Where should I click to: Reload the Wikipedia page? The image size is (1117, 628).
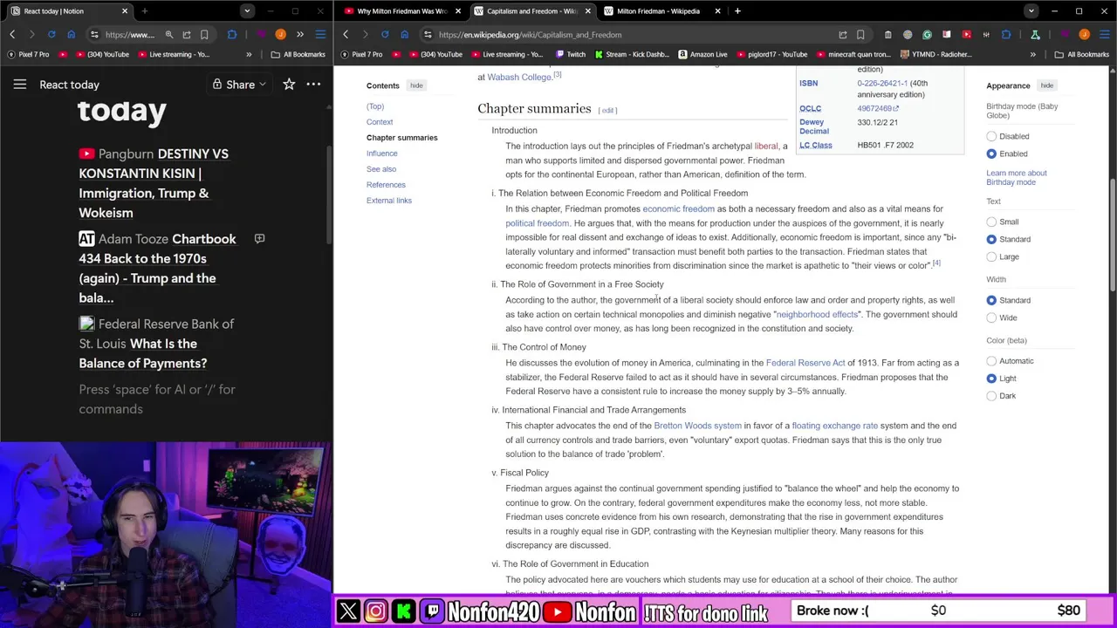(385, 35)
